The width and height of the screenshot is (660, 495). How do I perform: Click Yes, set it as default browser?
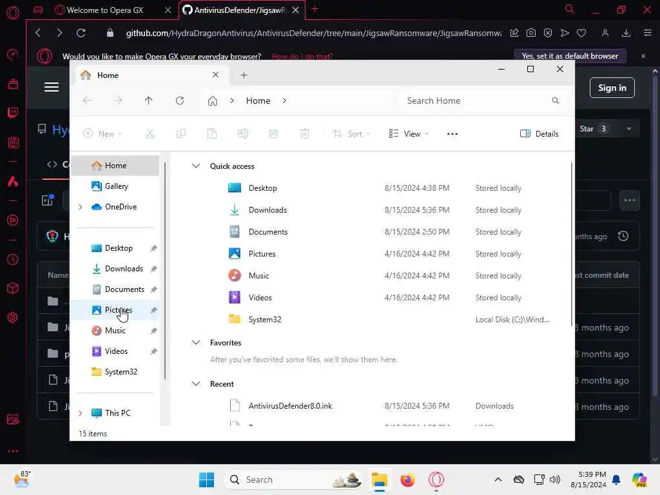pyautogui.click(x=570, y=56)
